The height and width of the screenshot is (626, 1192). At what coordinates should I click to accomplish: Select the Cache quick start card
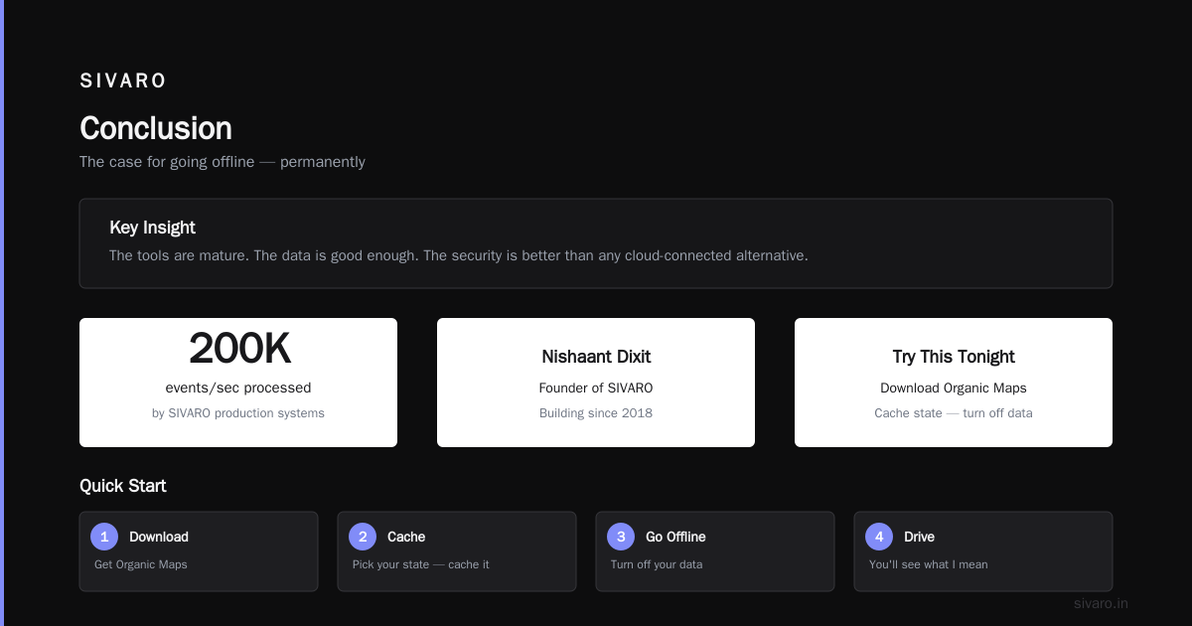pos(457,551)
